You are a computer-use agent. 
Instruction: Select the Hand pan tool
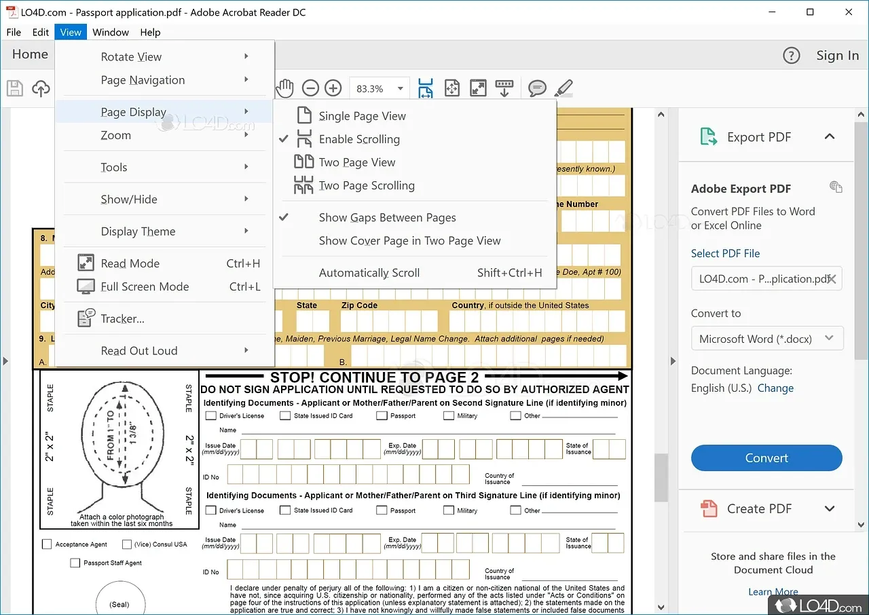click(x=285, y=88)
